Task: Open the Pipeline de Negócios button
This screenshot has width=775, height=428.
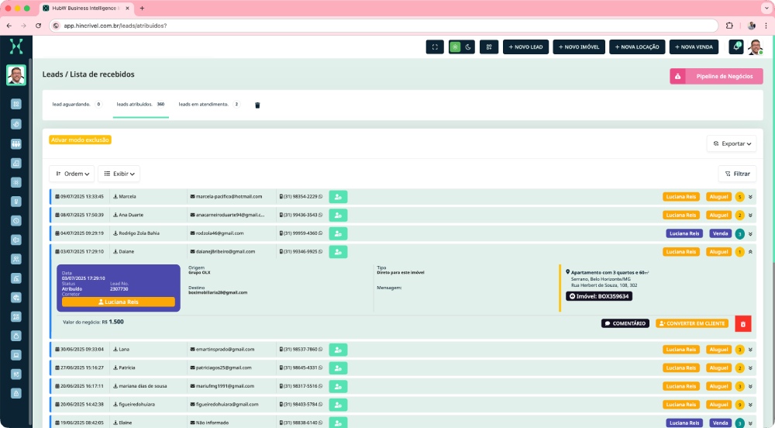Action: pyautogui.click(x=716, y=77)
